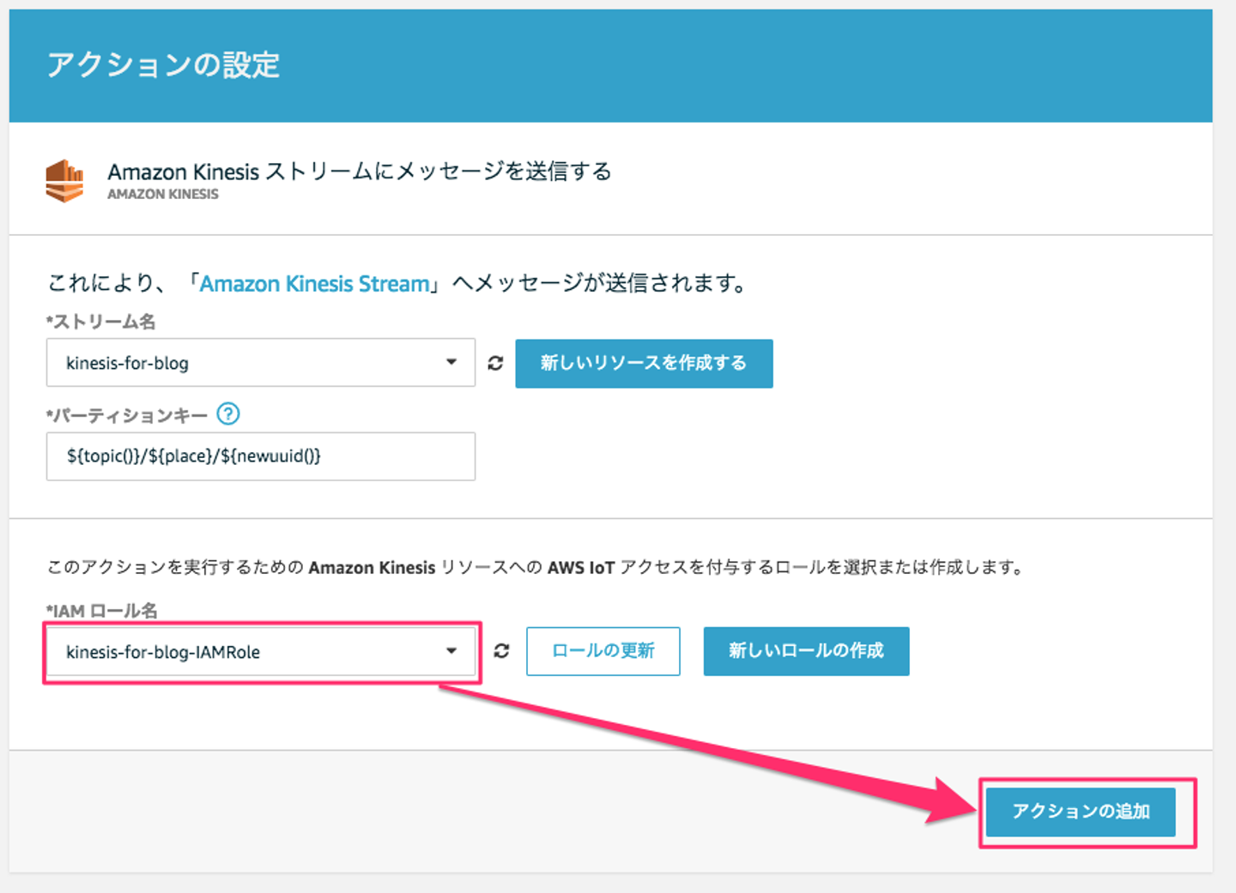Click the へメッセージが送信されます sentence text
This screenshot has height=893, width=1236.
pos(601,284)
